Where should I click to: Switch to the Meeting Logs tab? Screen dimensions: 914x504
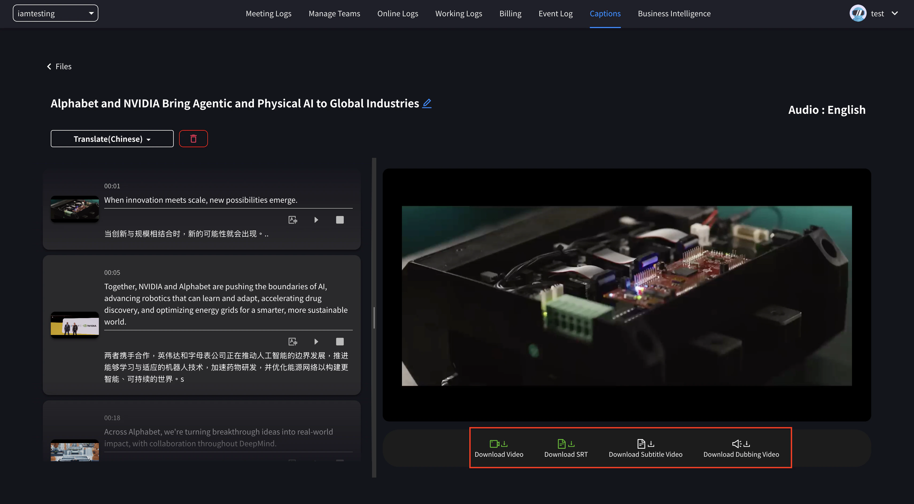point(268,13)
